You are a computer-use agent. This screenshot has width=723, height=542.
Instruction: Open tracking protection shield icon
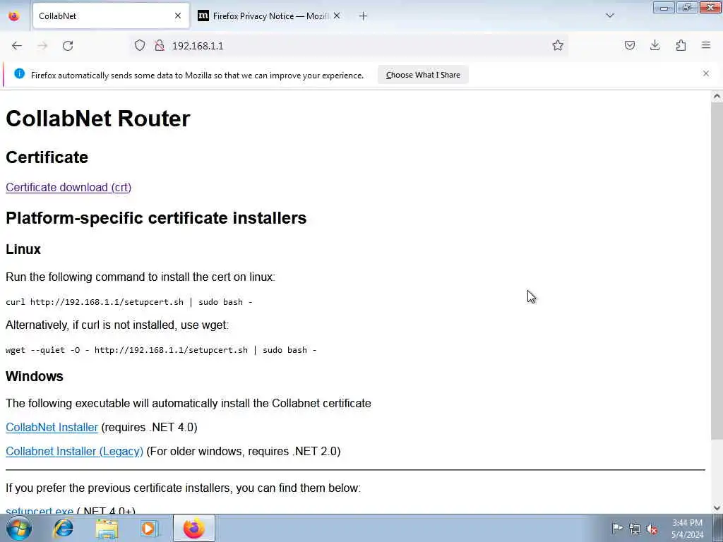[x=140, y=45]
